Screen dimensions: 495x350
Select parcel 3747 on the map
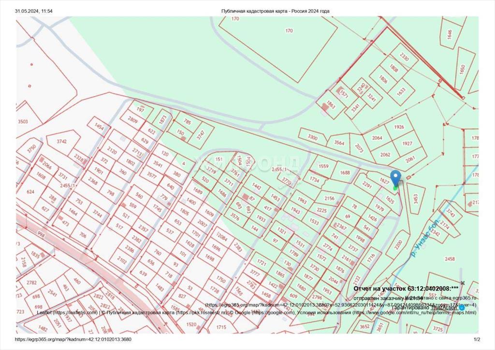tap(201, 135)
